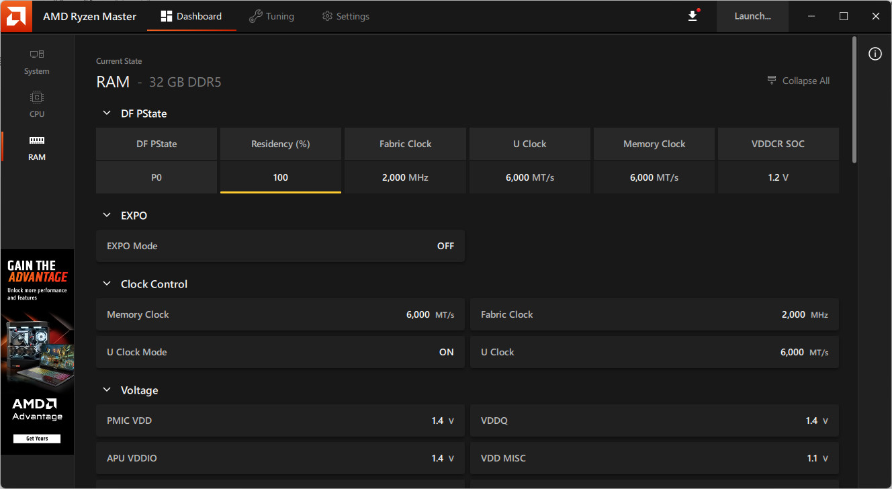Click the U Clock Mode ON row
This screenshot has height=489, width=892.
[280, 352]
